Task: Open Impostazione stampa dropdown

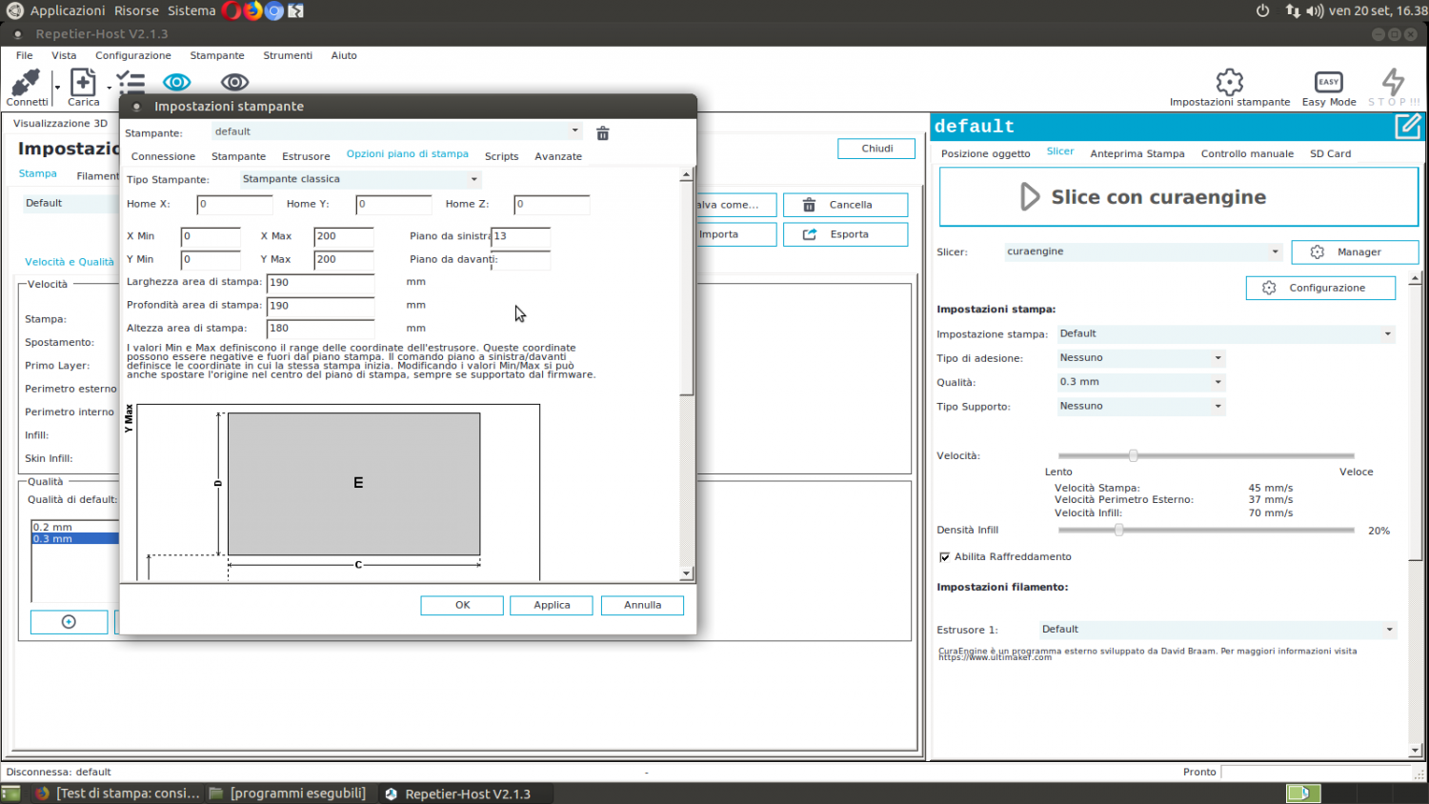Action: (1226, 333)
